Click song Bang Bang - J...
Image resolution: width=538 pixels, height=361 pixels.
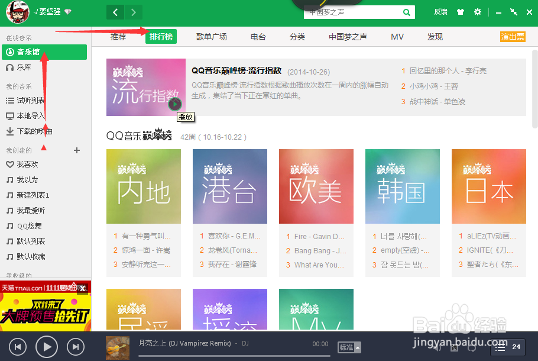(x=320, y=251)
